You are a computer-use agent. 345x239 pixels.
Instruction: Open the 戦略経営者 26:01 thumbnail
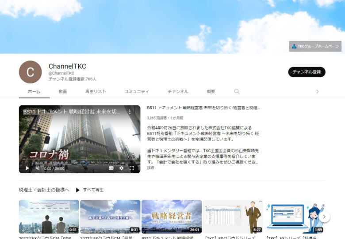click(x=172, y=217)
